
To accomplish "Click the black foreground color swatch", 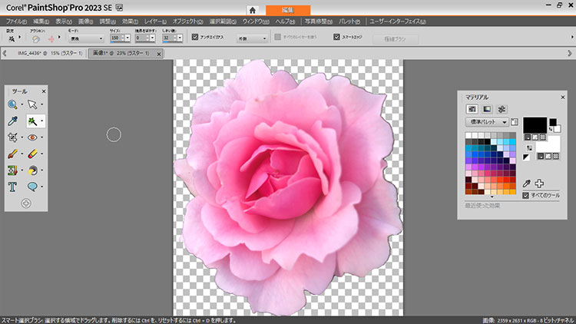I will 534,124.
